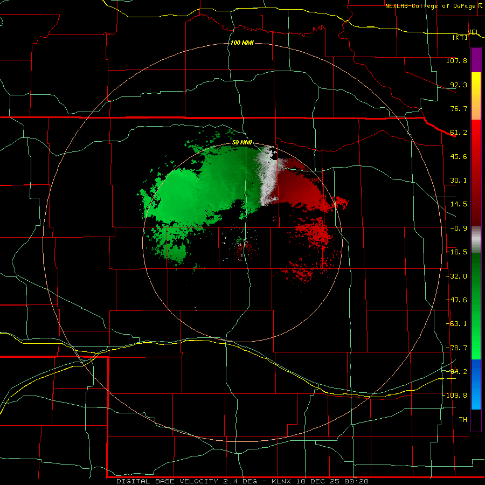Click the VEL legend title
Screen dimensions: 485x485
point(473,32)
